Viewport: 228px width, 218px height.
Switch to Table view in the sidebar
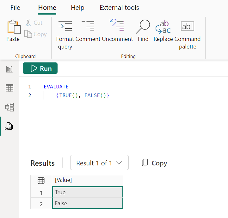coord(9,88)
